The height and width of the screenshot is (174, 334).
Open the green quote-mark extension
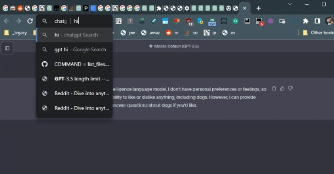tap(235, 21)
